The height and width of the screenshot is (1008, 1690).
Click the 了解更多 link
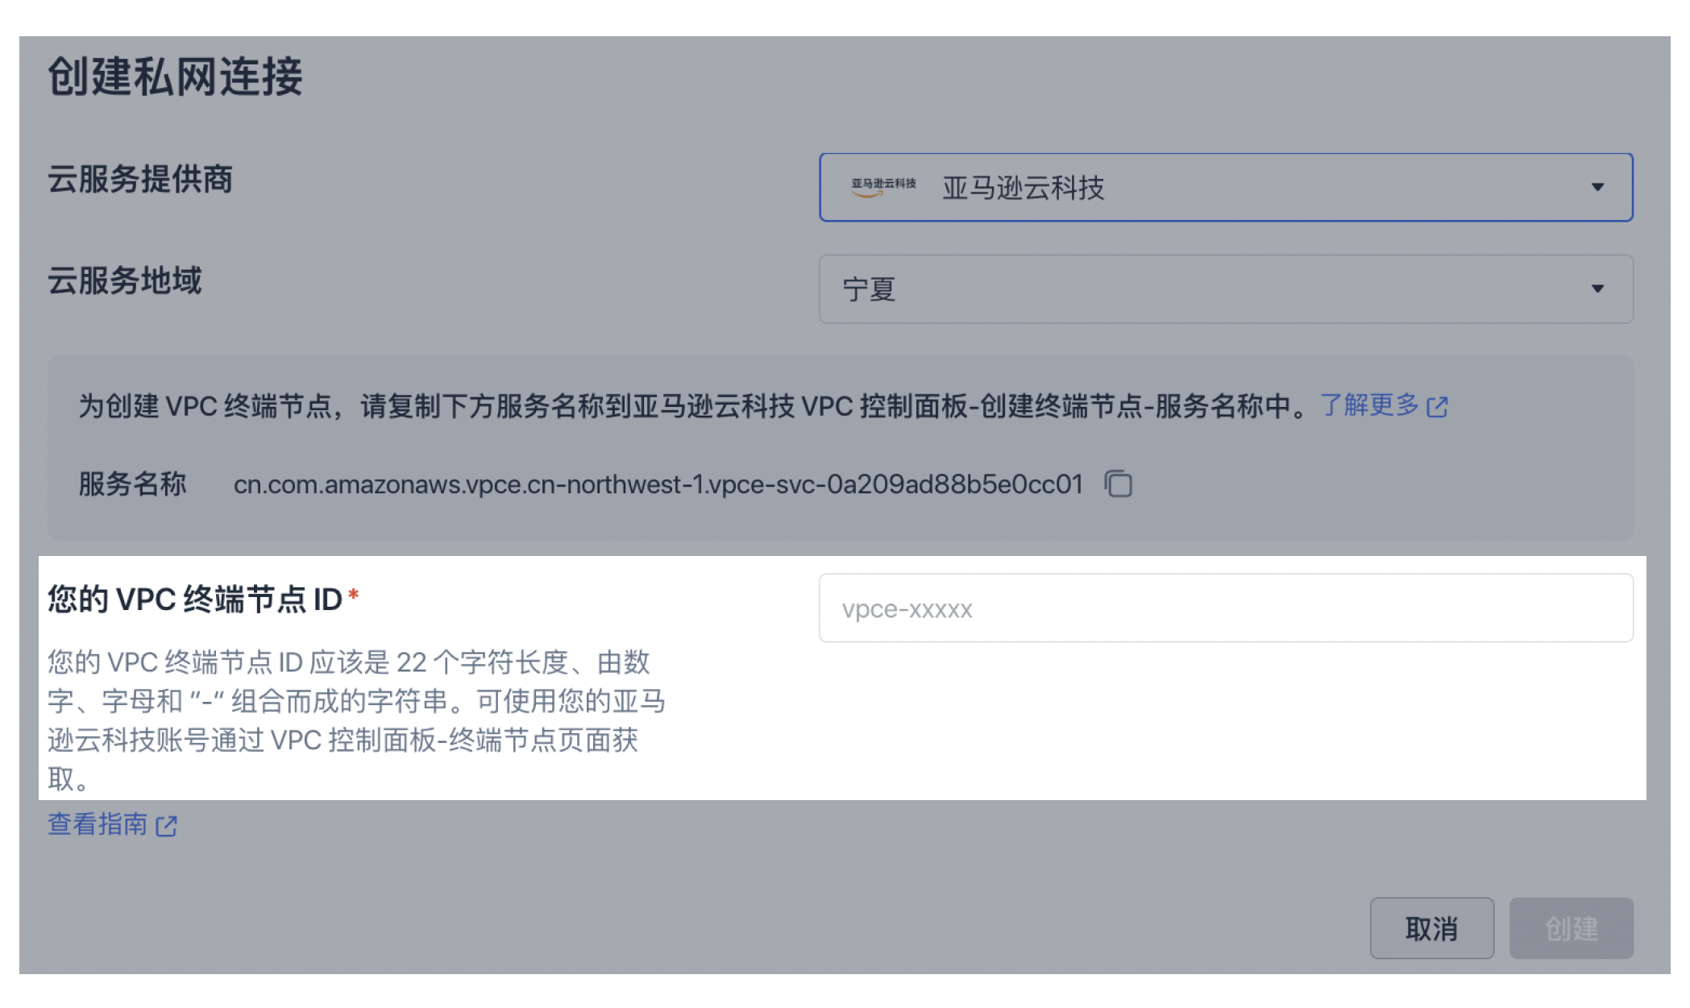(x=1384, y=405)
